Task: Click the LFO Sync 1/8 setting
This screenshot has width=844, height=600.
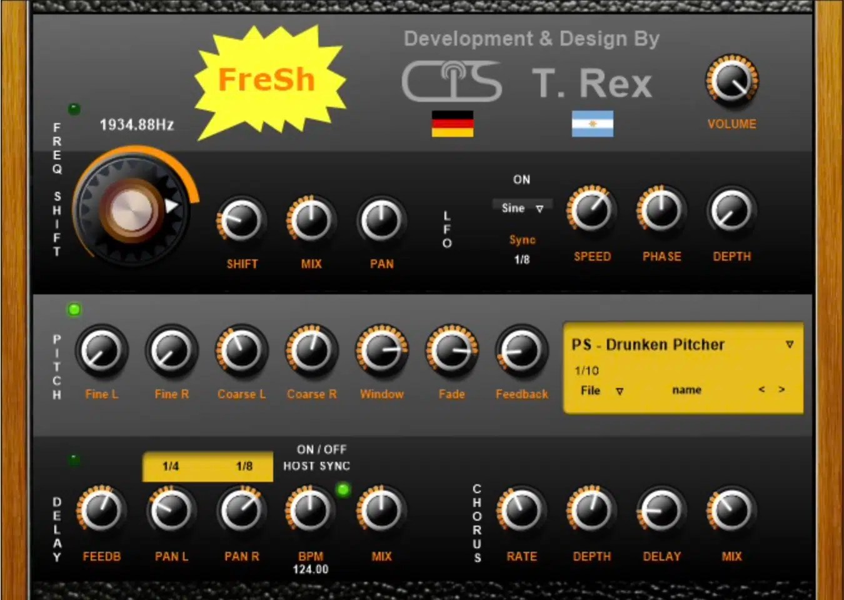Action: (x=523, y=259)
